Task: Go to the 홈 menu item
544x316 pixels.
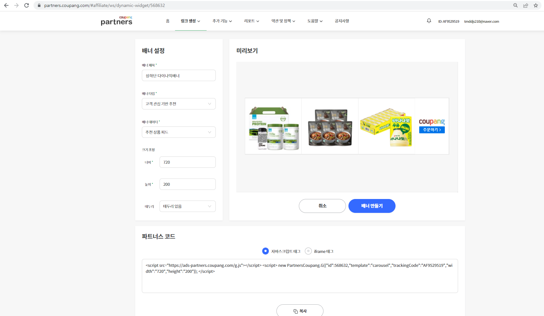Action: [x=168, y=21]
